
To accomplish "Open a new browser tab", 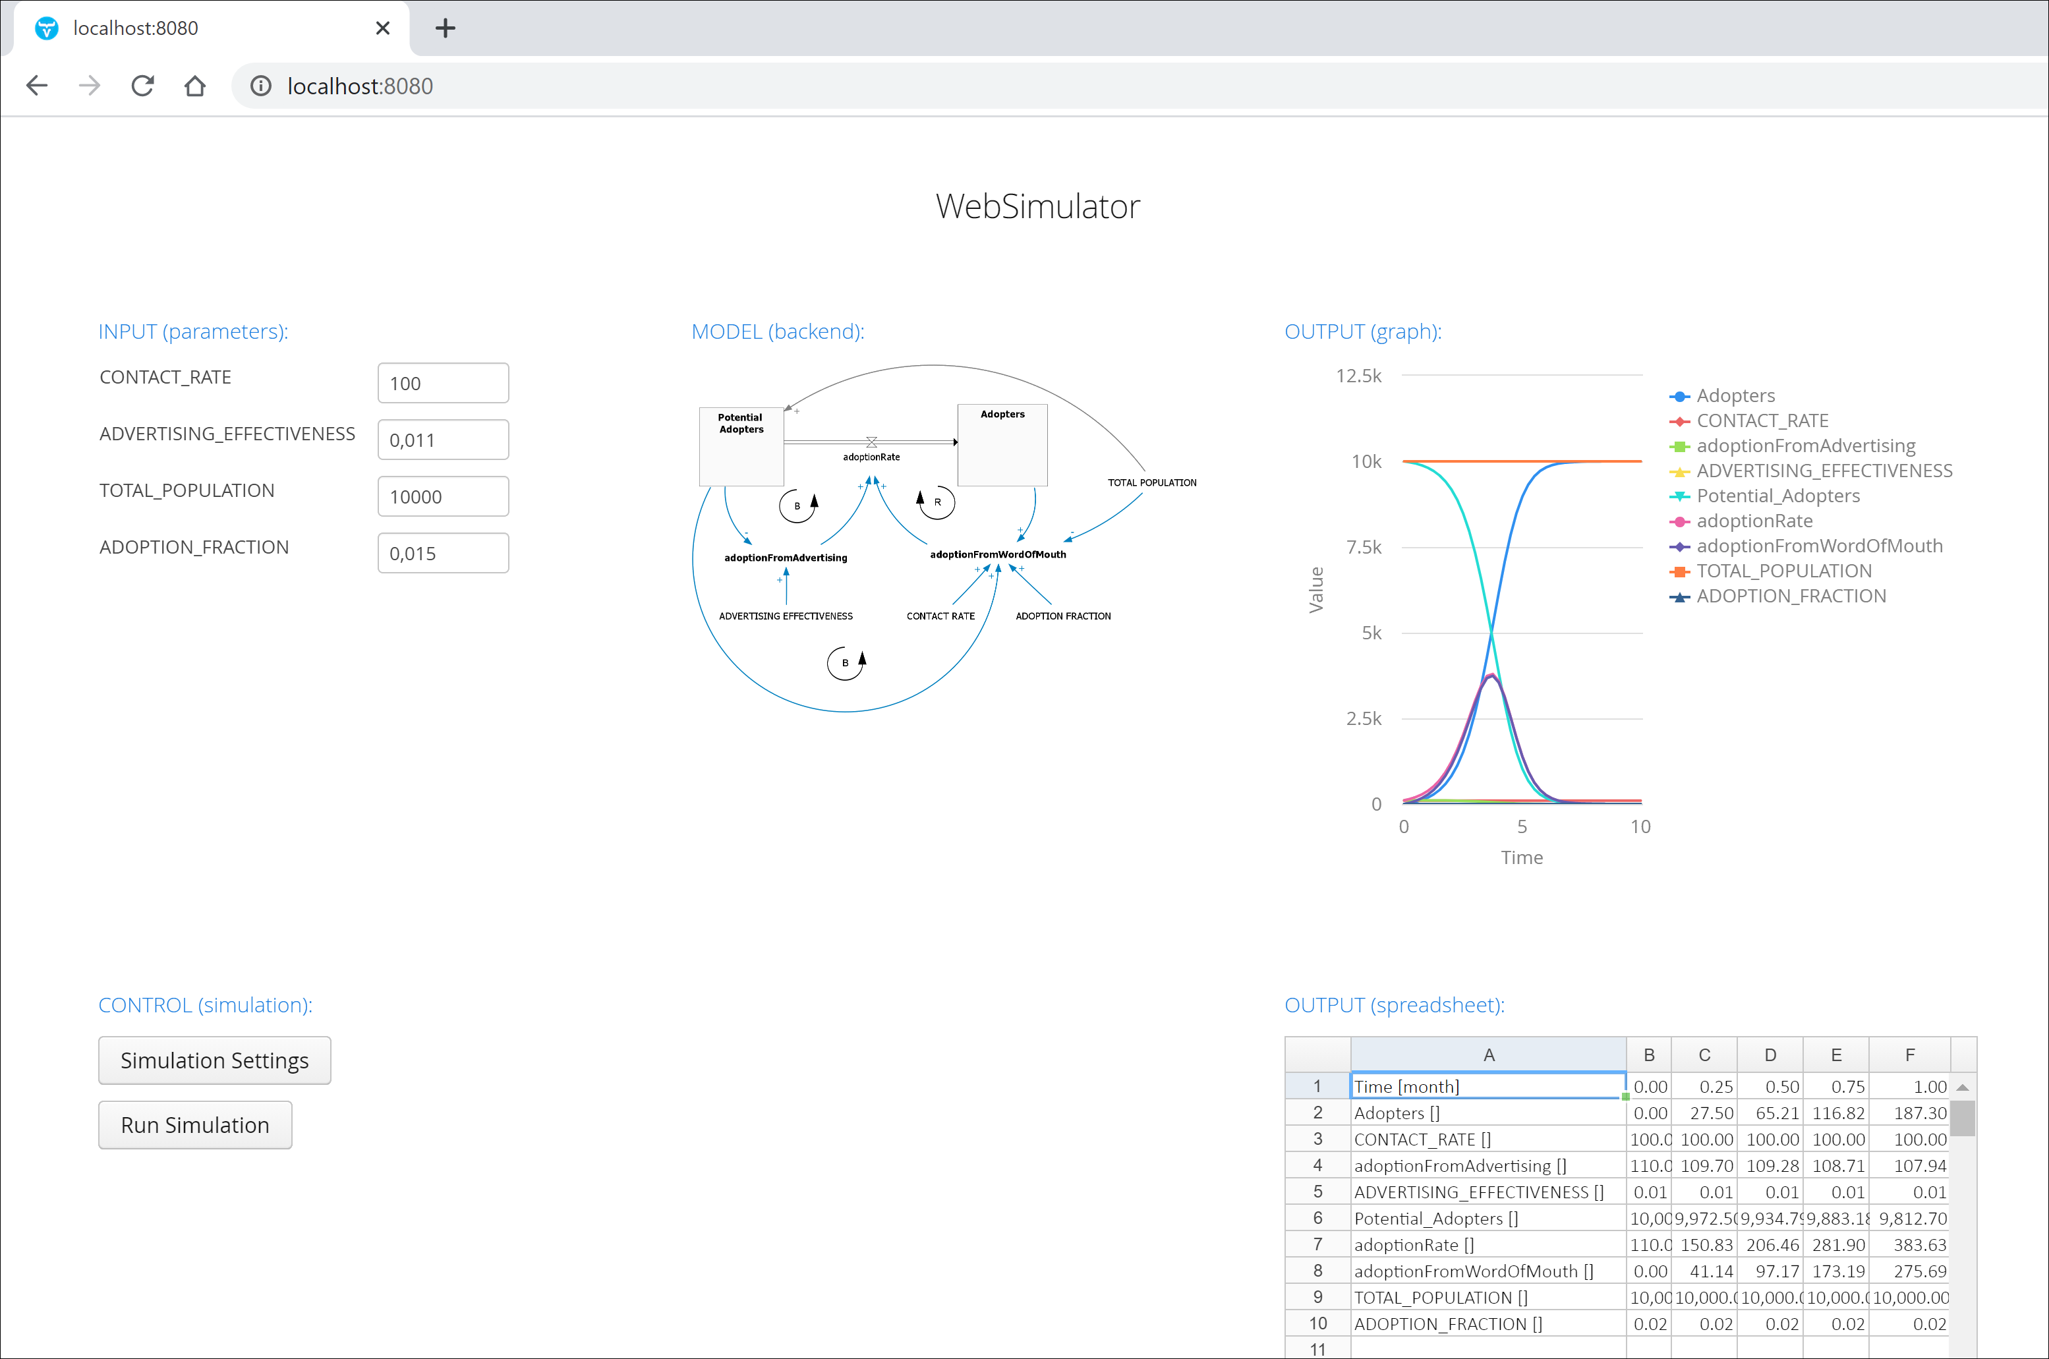I will click(445, 28).
